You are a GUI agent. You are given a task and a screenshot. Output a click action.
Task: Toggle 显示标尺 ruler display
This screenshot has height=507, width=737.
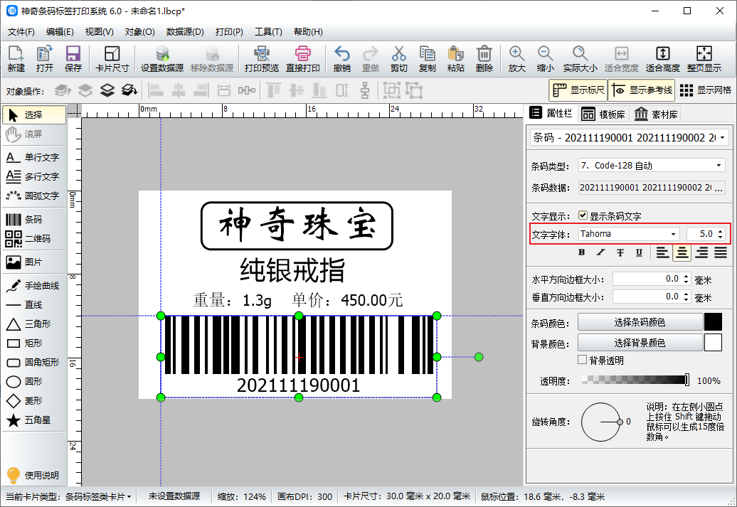point(578,90)
